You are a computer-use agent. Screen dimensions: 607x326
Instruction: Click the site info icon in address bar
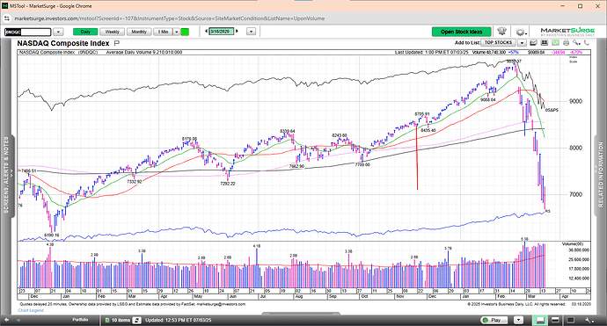click(x=6, y=18)
